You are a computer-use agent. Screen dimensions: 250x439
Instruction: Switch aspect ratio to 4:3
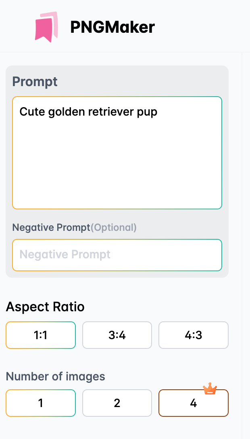(x=194, y=335)
